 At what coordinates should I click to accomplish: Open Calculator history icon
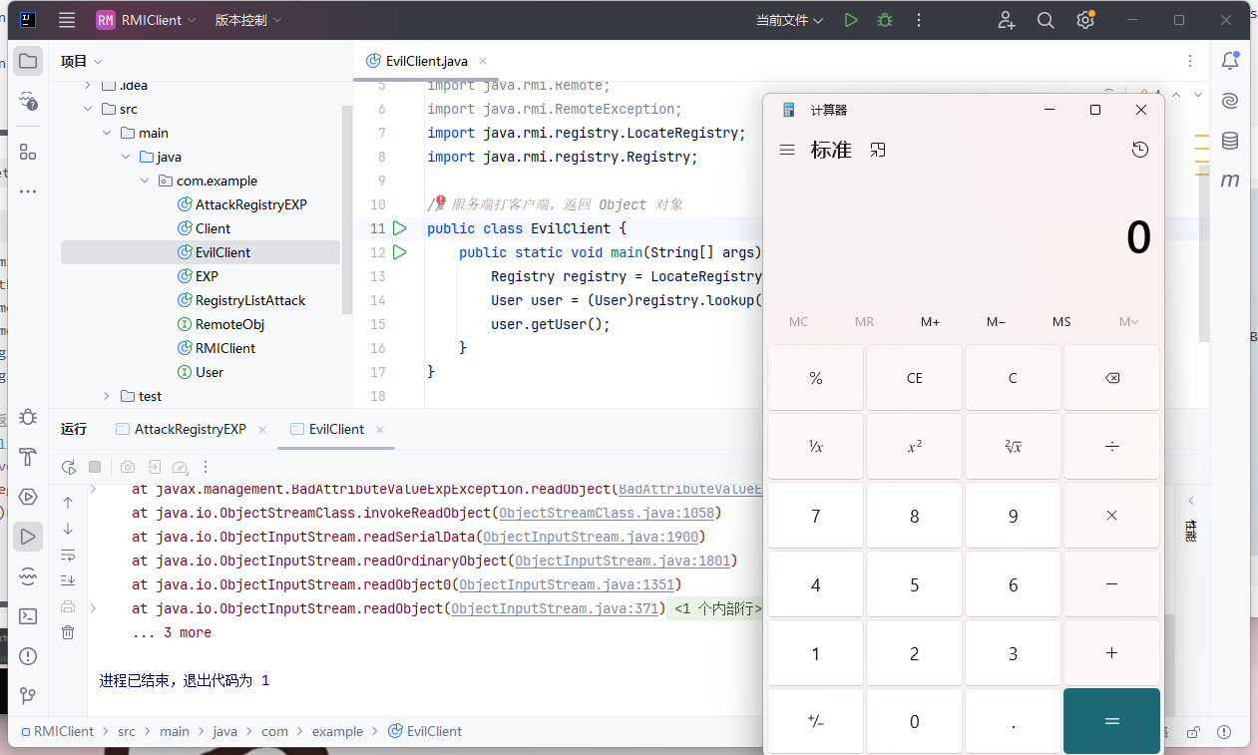pos(1140,150)
